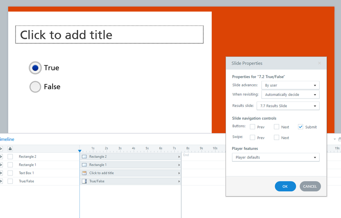Open the When revisiting dropdown
Image resolution: width=341 pixels, height=218 pixels.
pyautogui.click(x=290, y=95)
